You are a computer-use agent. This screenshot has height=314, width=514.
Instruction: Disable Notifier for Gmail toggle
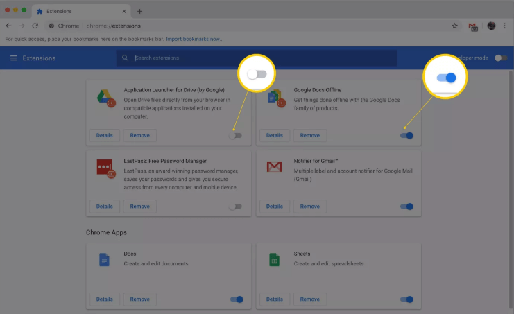[x=406, y=207]
